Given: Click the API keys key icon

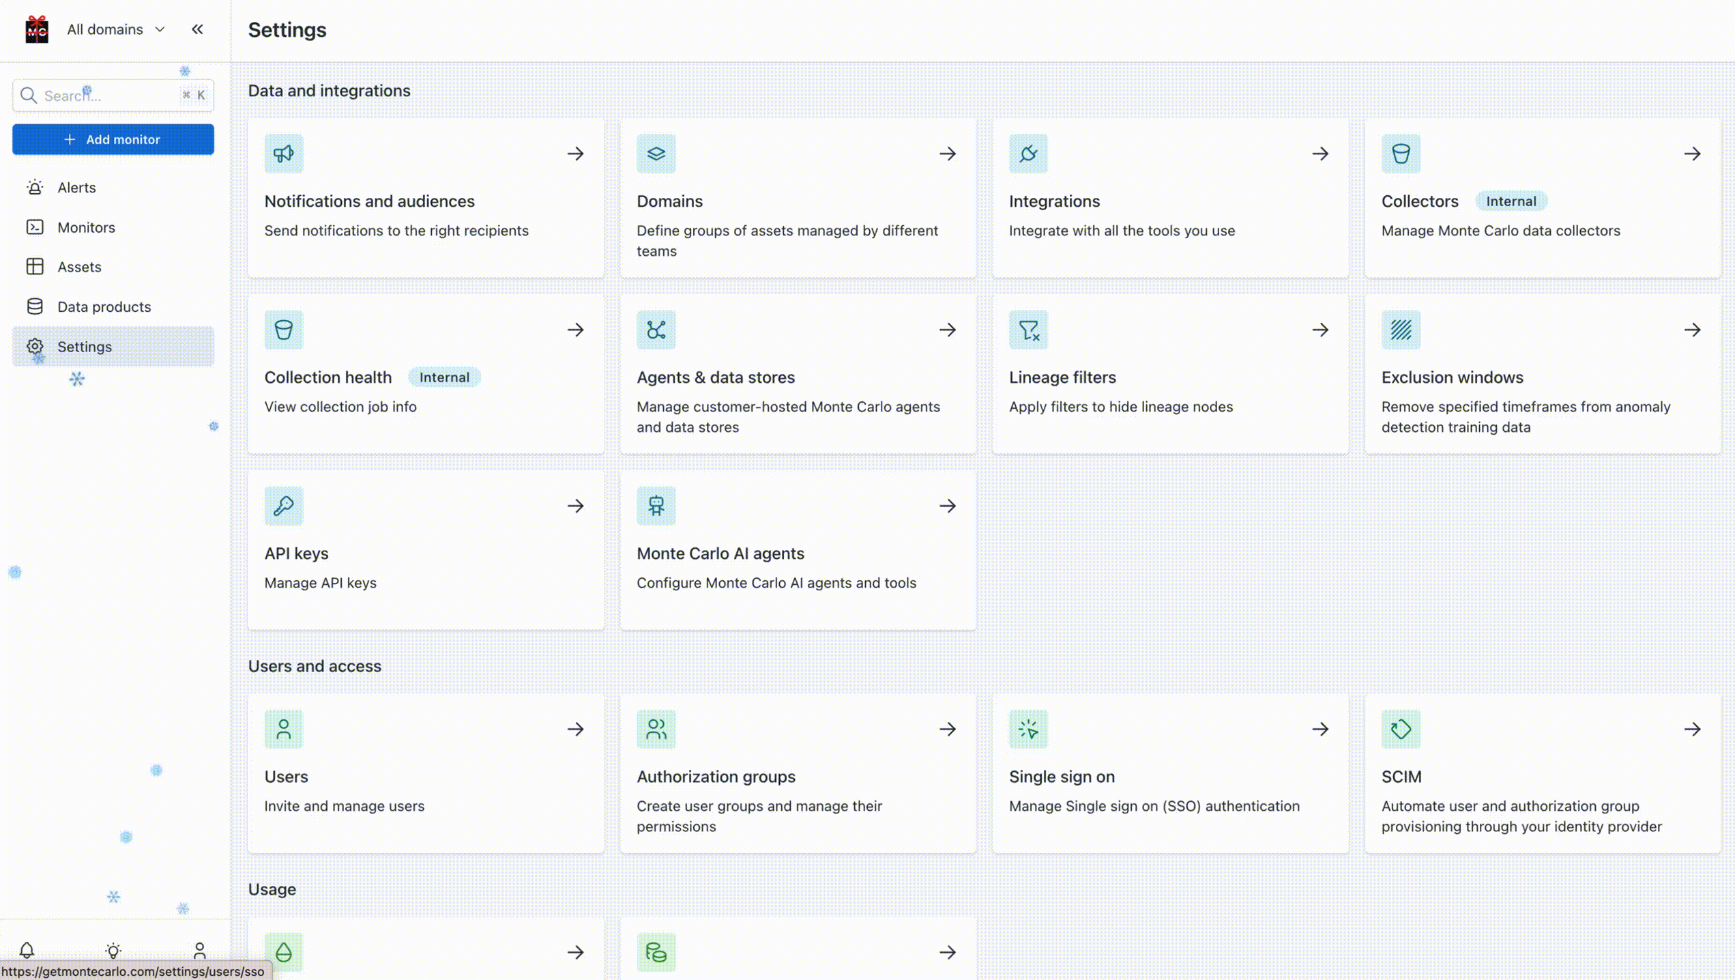Looking at the screenshot, I should [284, 506].
